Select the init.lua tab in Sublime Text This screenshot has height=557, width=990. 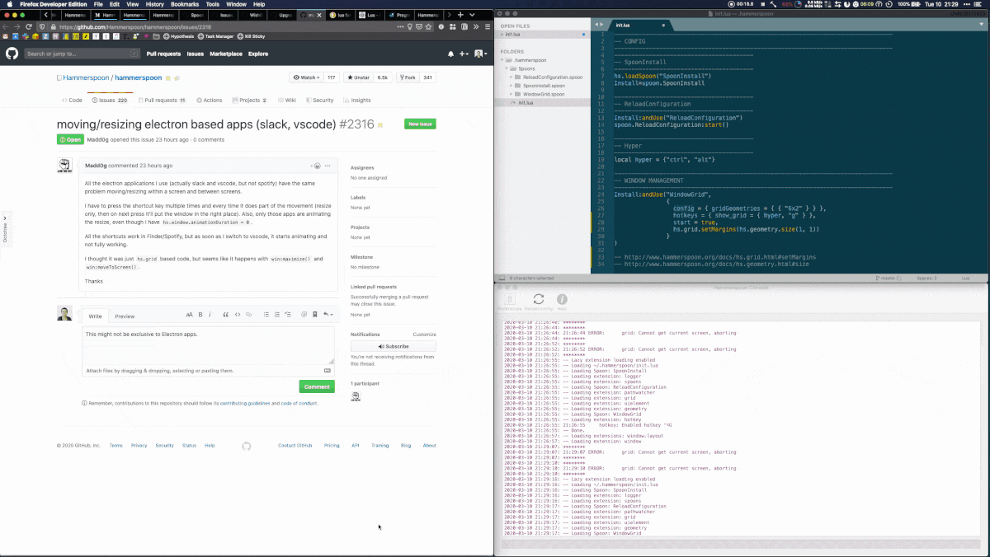click(x=639, y=25)
